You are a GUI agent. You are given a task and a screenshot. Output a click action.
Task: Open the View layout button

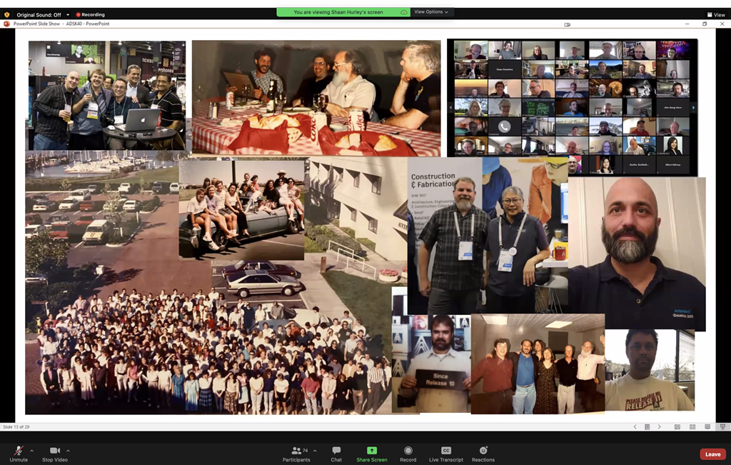pyautogui.click(x=715, y=14)
